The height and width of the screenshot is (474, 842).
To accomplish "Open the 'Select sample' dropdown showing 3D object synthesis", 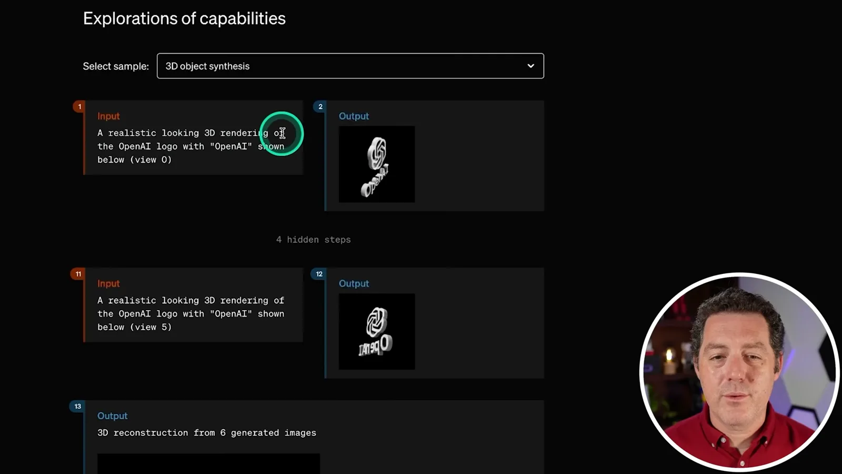I will click(350, 66).
